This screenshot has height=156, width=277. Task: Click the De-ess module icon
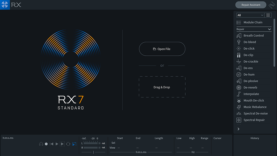click(x=239, y=68)
